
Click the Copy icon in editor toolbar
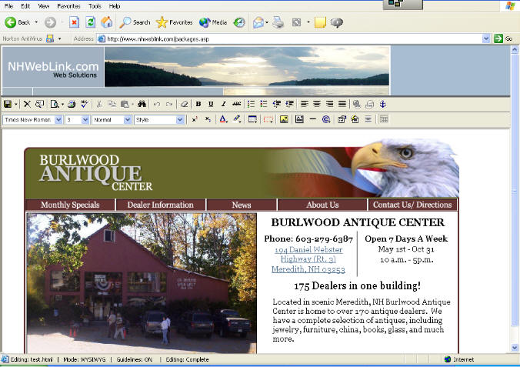coord(112,104)
